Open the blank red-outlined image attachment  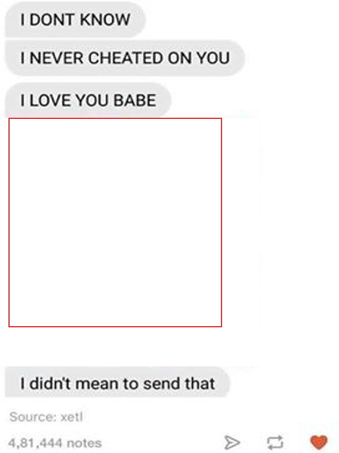click(x=115, y=223)
